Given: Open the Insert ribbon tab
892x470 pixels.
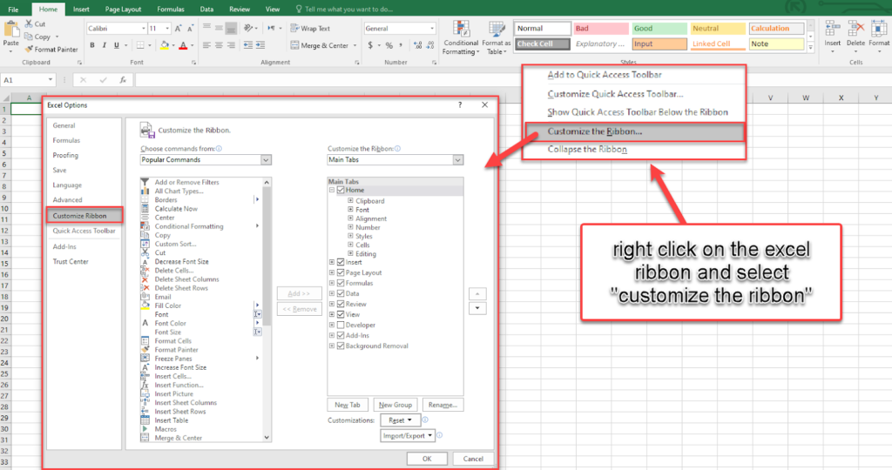Looking at the screenshot, I should pos(81,9).
